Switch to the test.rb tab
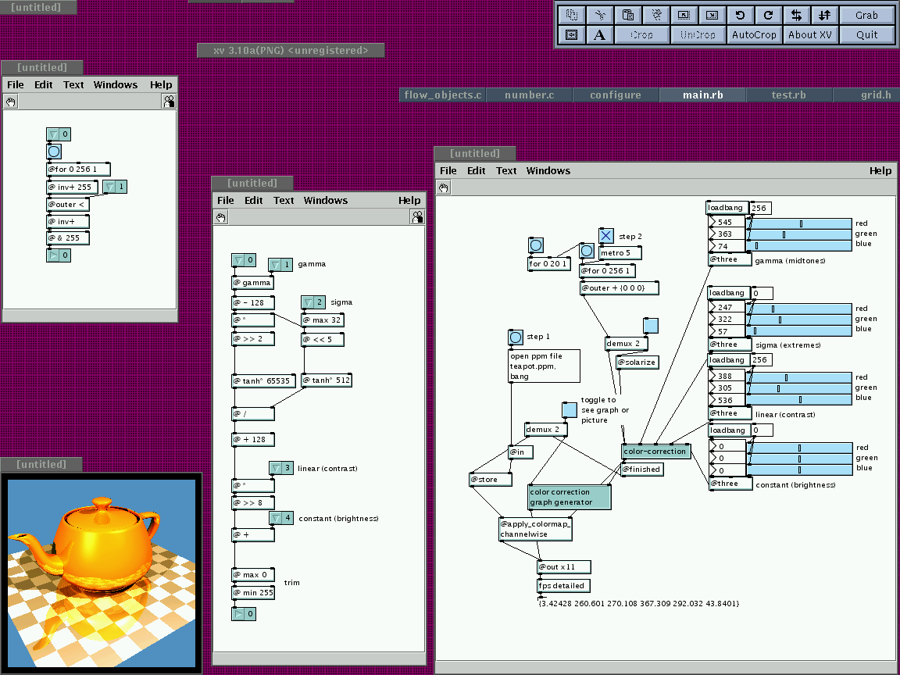This screenshot has width=900, height=675. click(788, 95)
